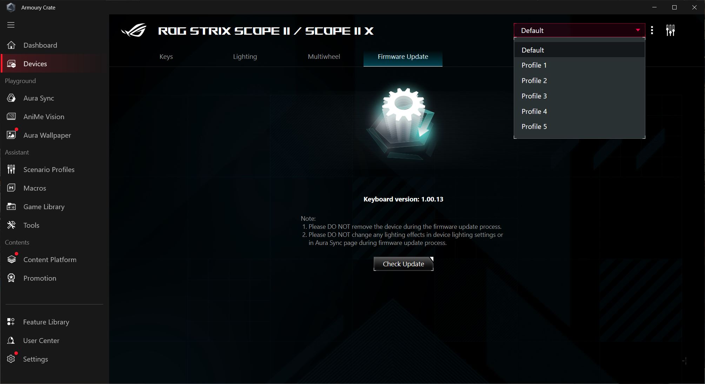Click the Tools wrench icon

pos(11,225)
